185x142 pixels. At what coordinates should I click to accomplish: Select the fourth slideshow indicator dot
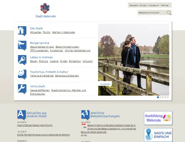click(165, 97)
